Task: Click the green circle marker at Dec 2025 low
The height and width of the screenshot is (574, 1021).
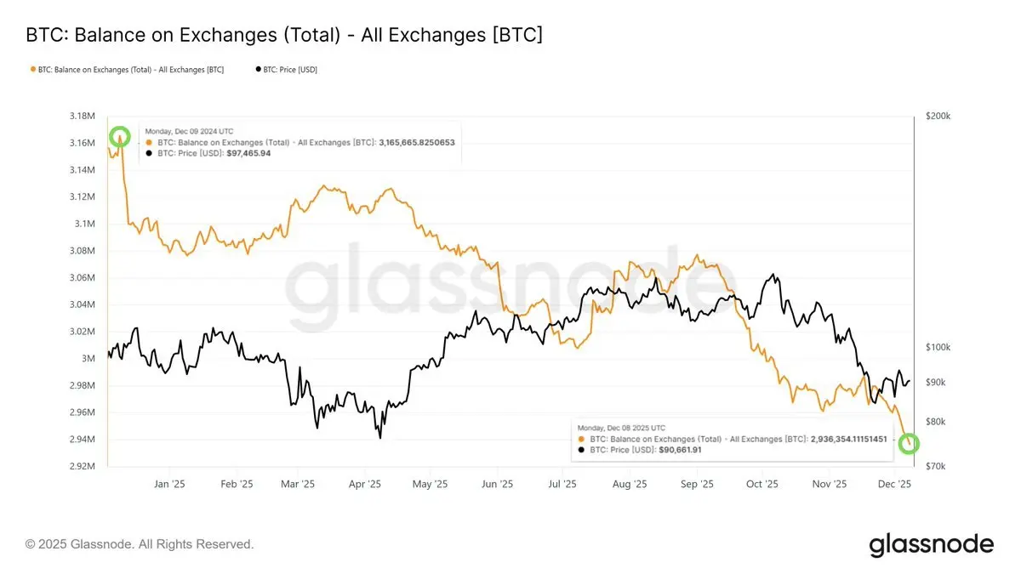Action: 909,443
